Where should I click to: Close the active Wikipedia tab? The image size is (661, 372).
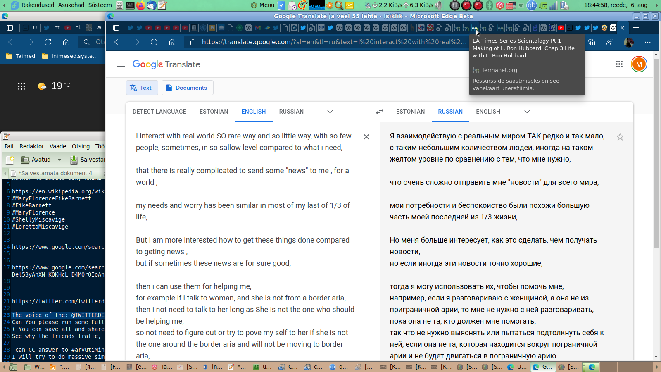[x=622, y=28]
